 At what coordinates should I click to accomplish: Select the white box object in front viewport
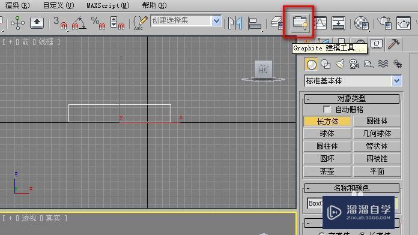(x=120, y=113)
